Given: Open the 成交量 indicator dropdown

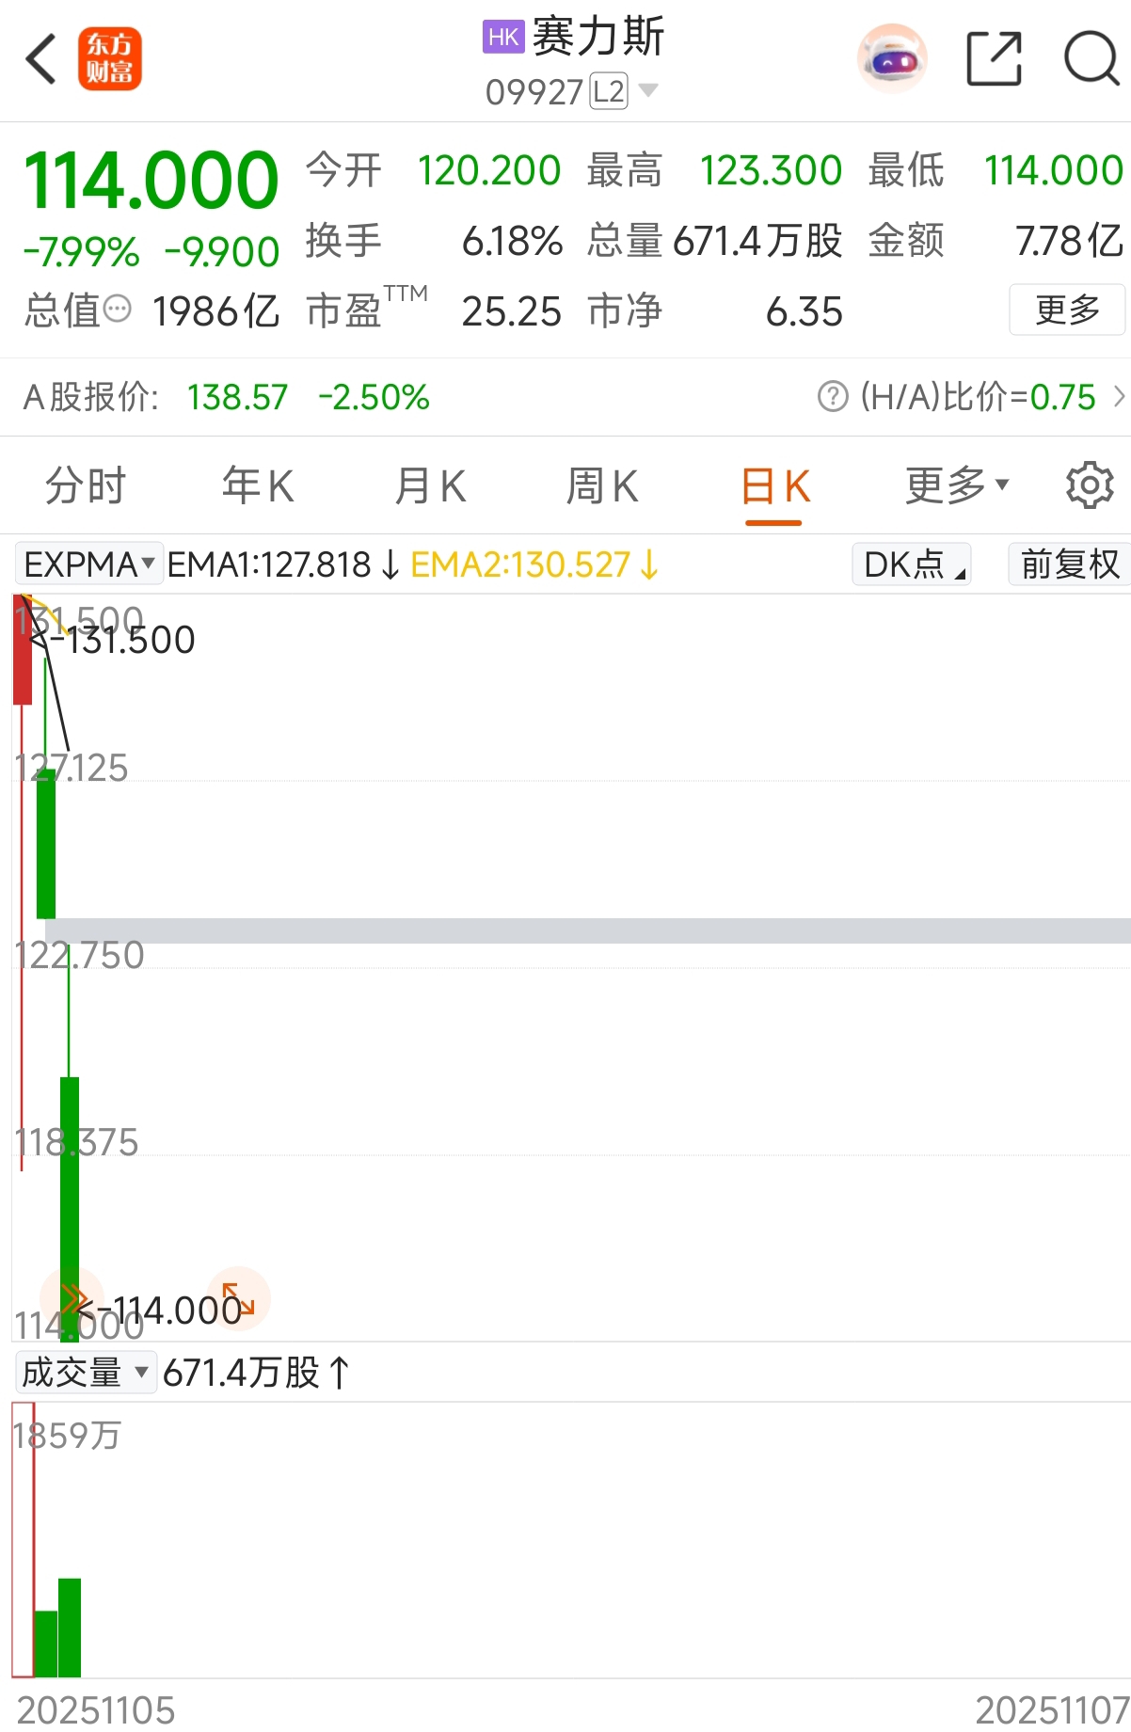Looking at the screenshot, I should 86,1373.
